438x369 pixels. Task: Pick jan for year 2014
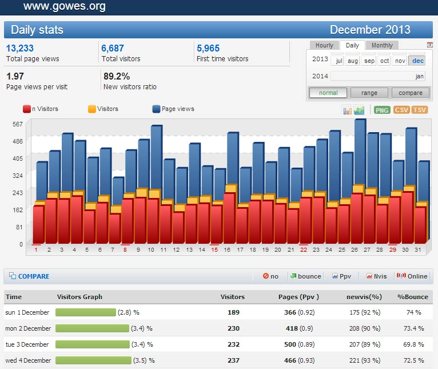[419, 76]
